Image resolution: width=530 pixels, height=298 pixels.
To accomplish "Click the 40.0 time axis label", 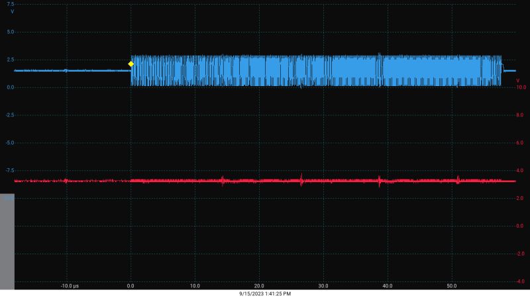I will pyautogui.click(x=388, y=286).
